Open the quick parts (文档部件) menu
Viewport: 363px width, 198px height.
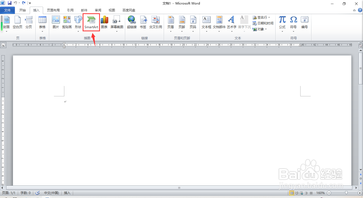coord(219,24)
